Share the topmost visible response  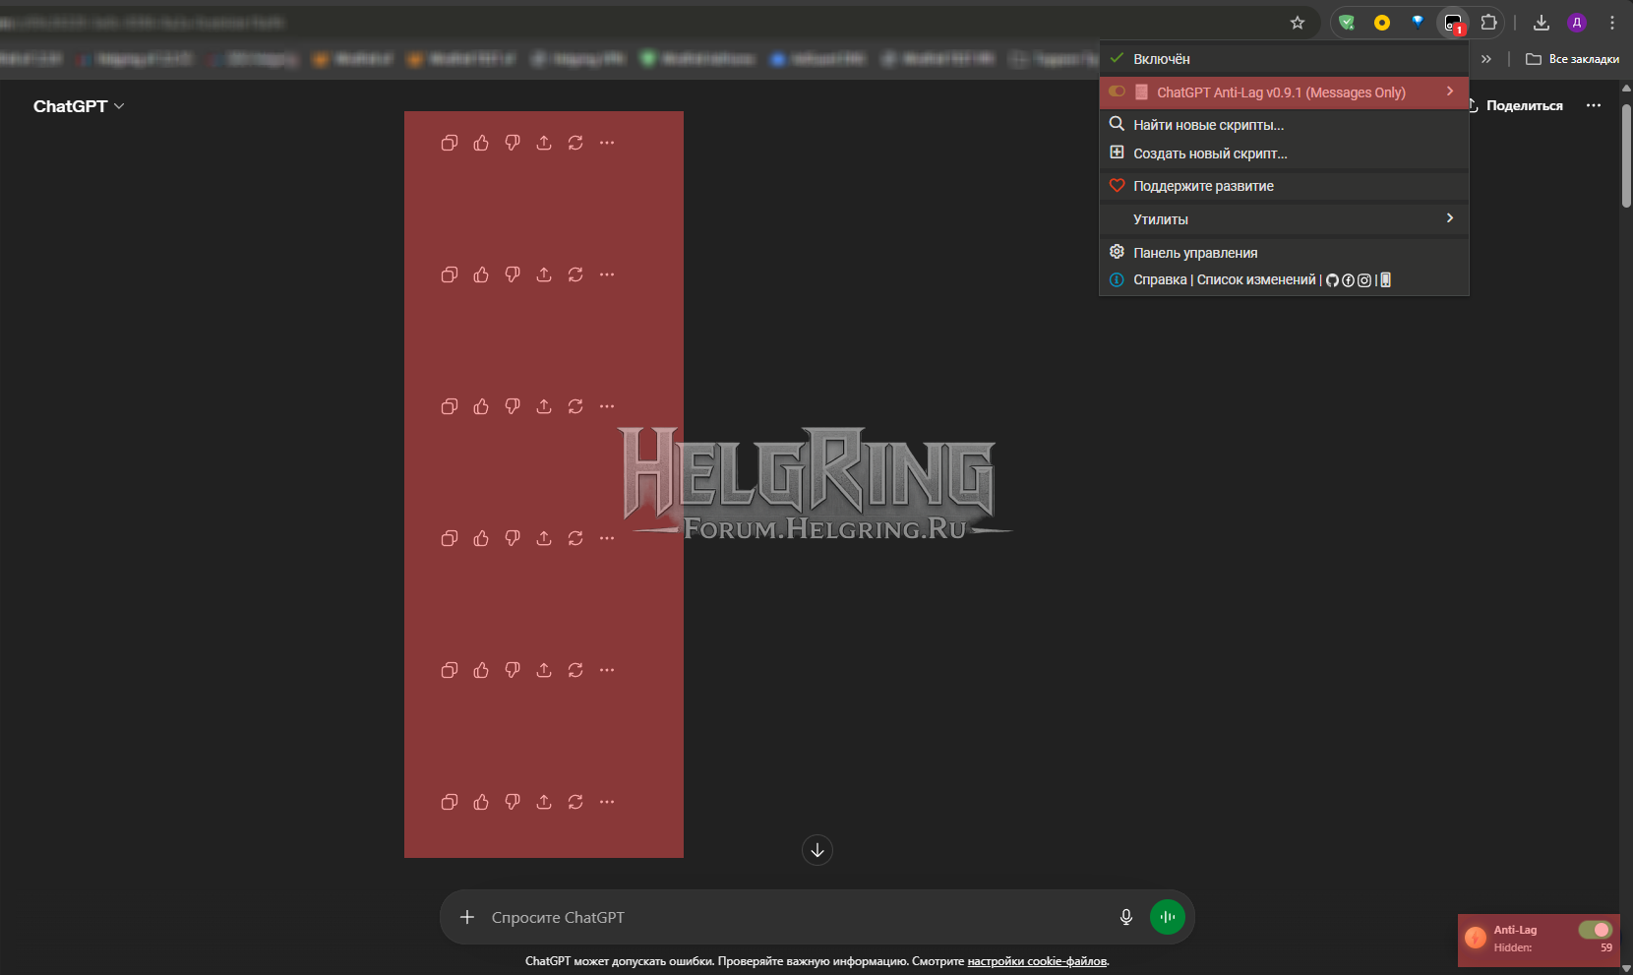coord(544,143)
